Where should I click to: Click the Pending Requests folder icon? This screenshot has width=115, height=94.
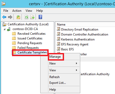(14, 43)
